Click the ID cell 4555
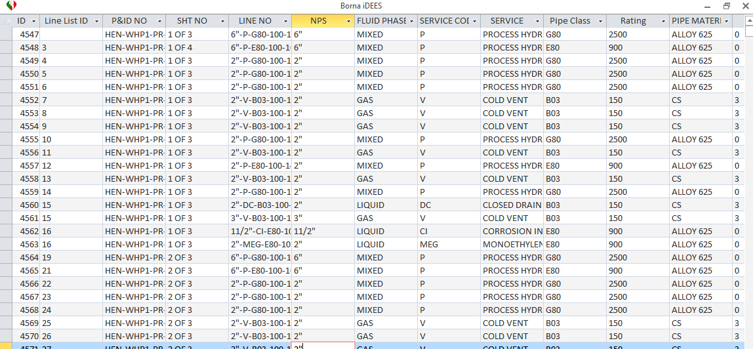 pyautogui.click(x=26, y=139)
